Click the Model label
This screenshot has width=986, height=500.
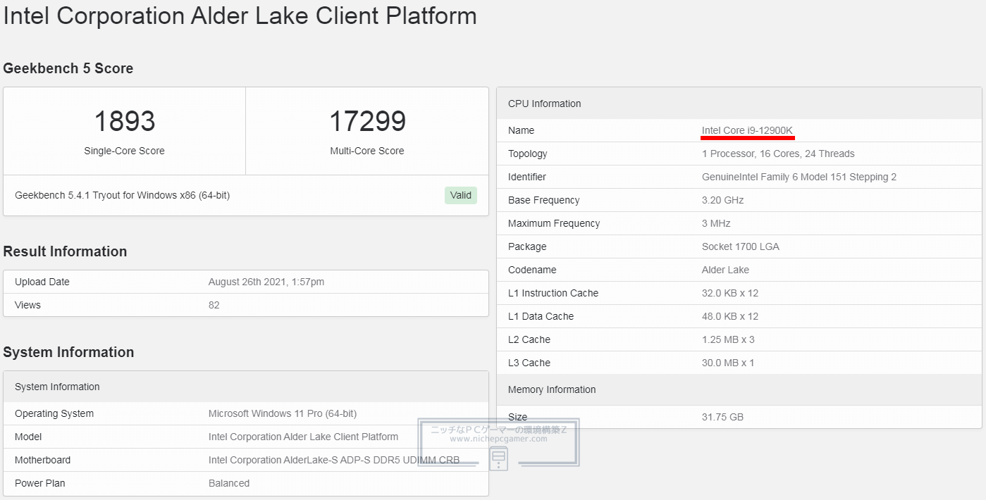pos(28,437)
